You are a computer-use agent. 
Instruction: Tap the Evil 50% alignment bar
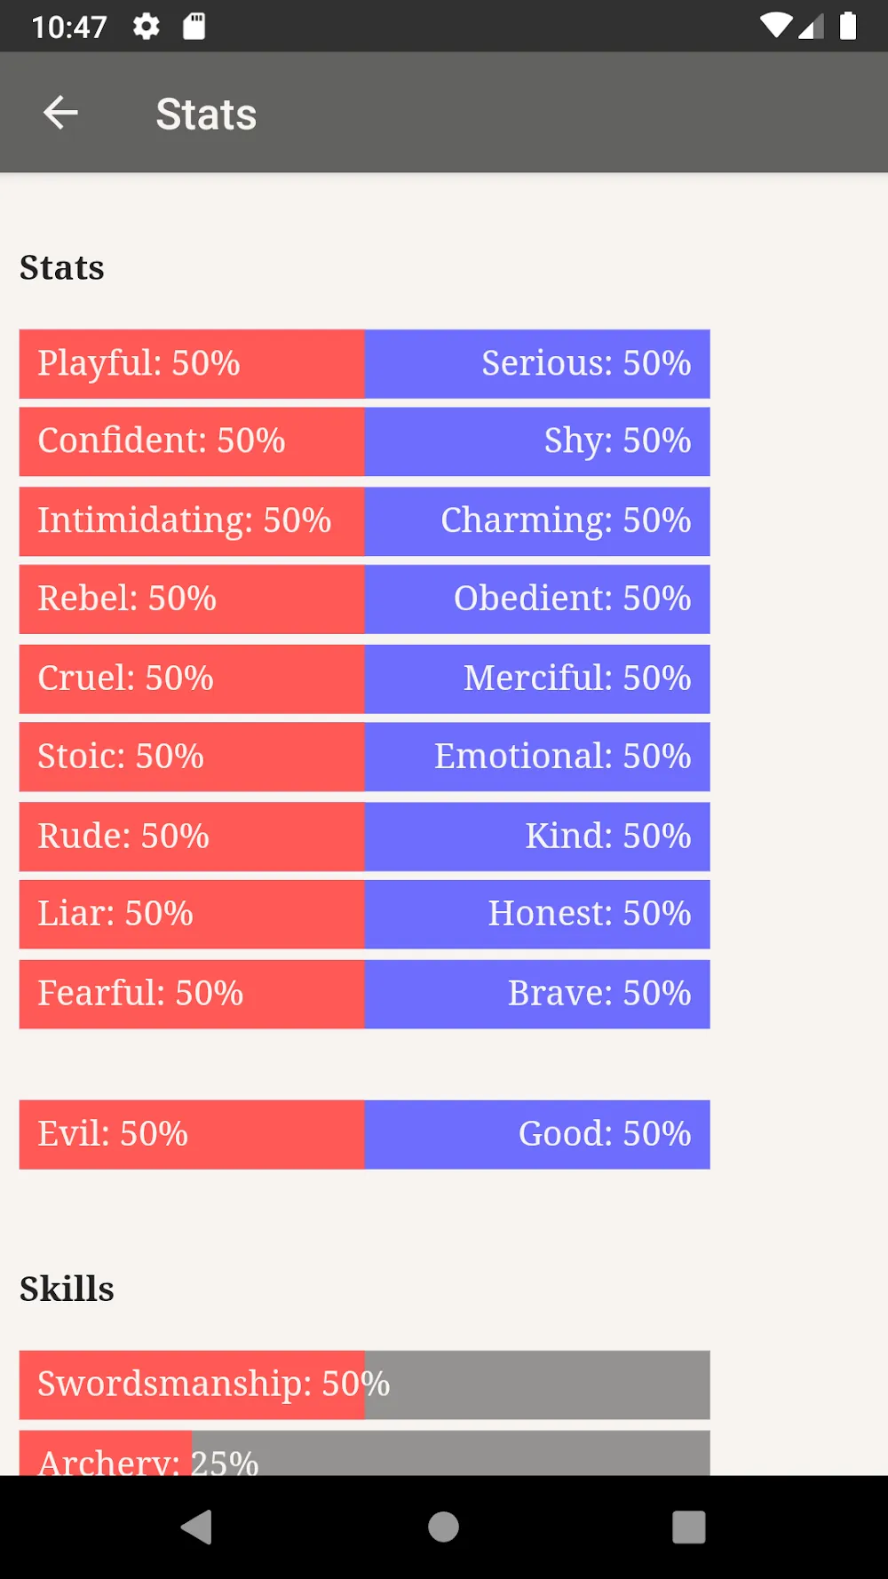(192, 1135)
